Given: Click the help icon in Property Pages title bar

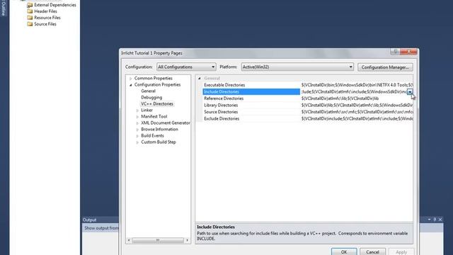Looking at the screenshot, I should point(396,52).
